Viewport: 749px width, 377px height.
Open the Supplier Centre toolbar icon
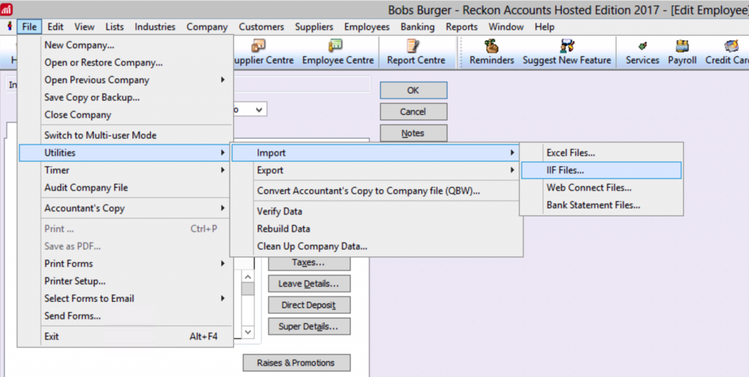[258, 46]
